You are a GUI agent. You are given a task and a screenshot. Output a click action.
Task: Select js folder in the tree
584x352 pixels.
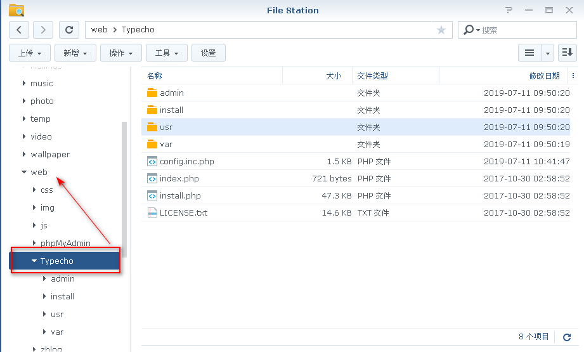pyautogui.click(x=44, y=225)
